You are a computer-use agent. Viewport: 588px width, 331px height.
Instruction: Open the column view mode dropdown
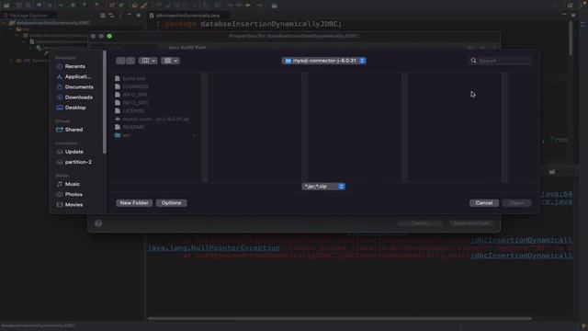coord(148,61)
